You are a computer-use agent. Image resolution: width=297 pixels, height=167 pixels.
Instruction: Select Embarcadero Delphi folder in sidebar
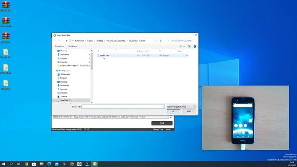pyautogui.click(x=74, y=66)
